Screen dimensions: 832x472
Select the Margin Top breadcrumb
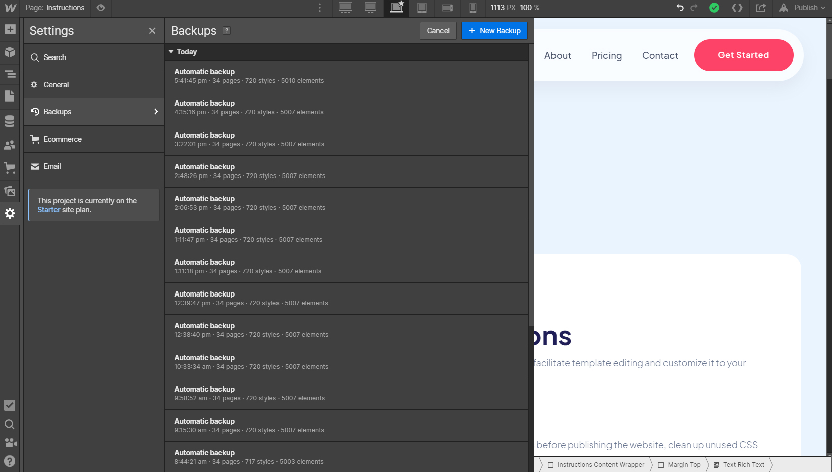click(x=679, y=465)
